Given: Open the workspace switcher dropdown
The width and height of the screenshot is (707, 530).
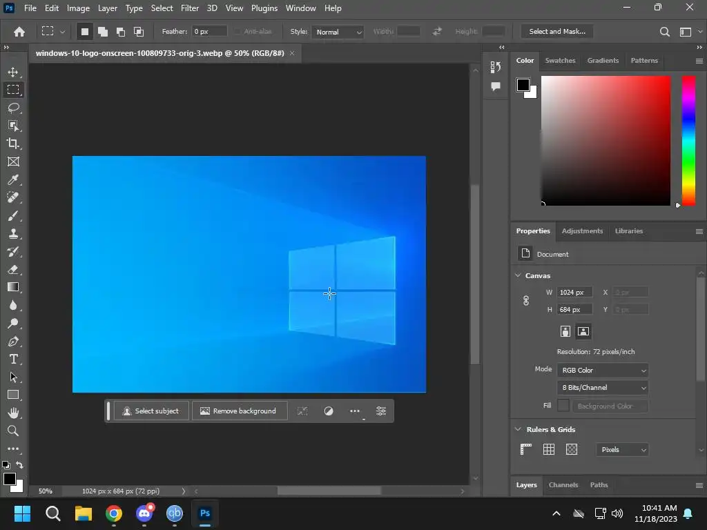Looking at the screenshot, I should click(x=700, y=32).
